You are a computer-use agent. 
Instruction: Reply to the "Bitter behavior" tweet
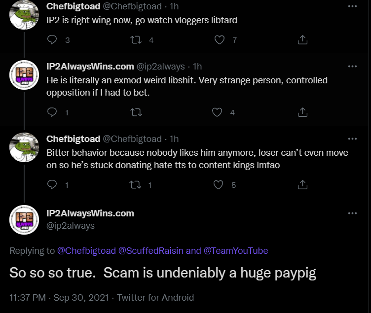52,185
